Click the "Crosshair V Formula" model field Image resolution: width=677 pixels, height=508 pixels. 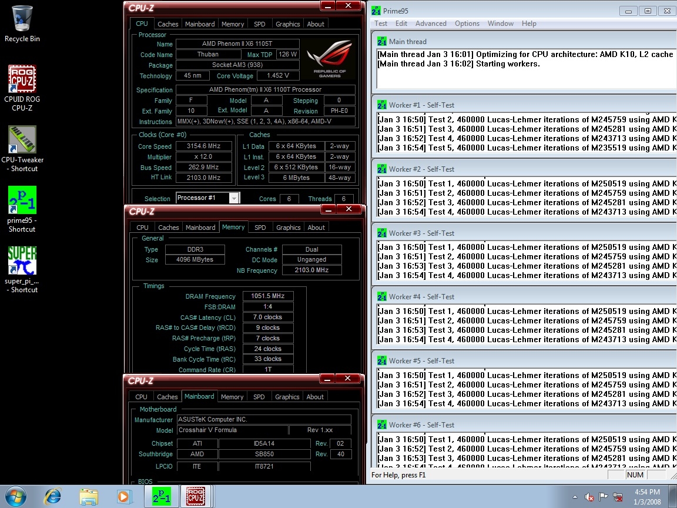[233, 430]
